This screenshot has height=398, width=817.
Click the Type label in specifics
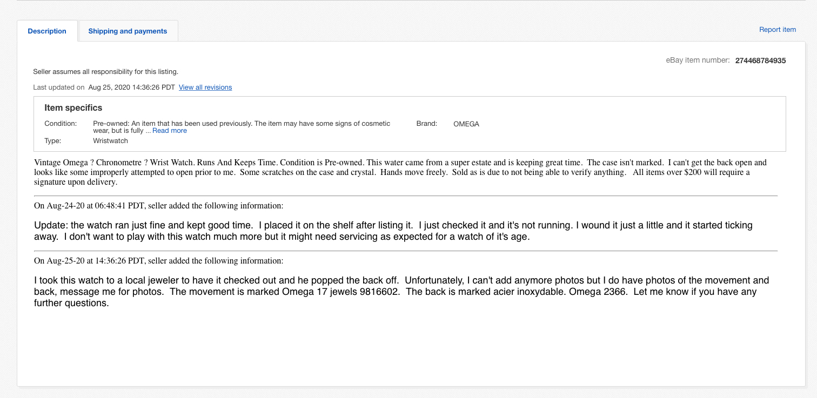(x=53, y=141)
